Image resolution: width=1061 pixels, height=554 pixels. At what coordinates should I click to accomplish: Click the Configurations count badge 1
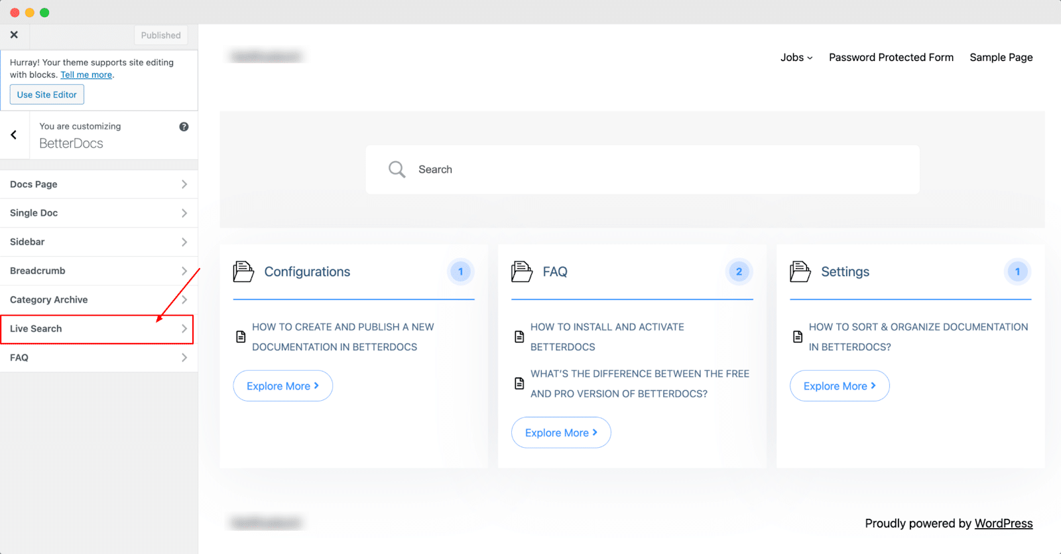tap(461, 271)
